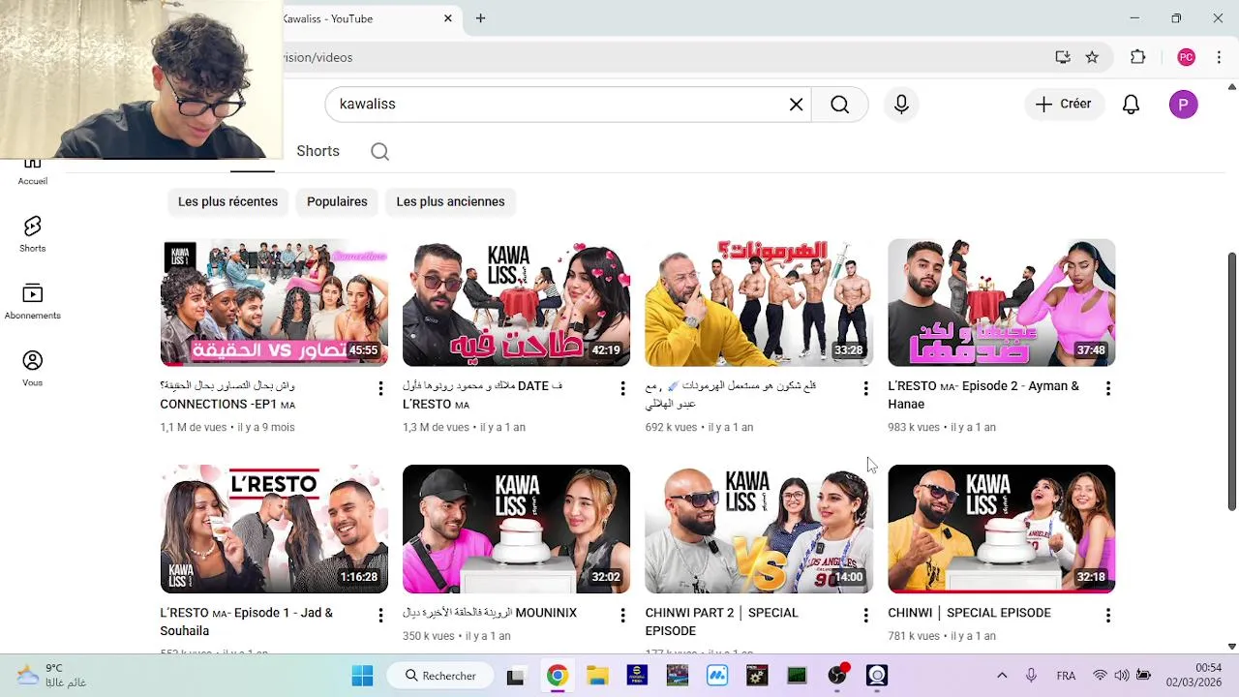
Task: Open 42:19 DATE L'RESTO thumbnail
Action: tap(516, 302)
